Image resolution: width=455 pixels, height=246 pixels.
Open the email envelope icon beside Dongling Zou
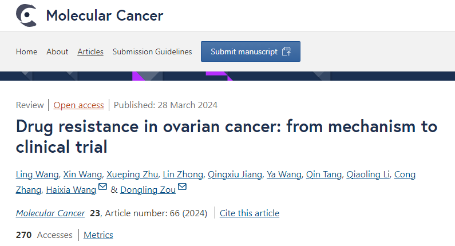pyautogui.click(x=182, y=187)
